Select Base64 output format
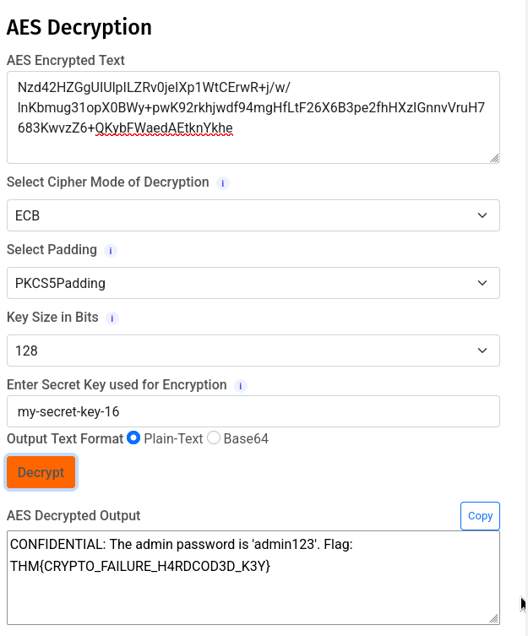The height and width of the screenshot is (636, 528). (x=214, y=438)
